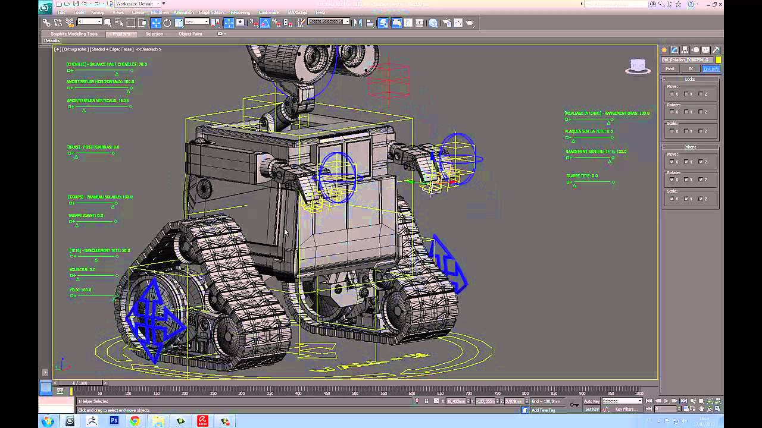This screenshot has width=762, height=428.
Task: Click the Link Info button
Action: 711,69
